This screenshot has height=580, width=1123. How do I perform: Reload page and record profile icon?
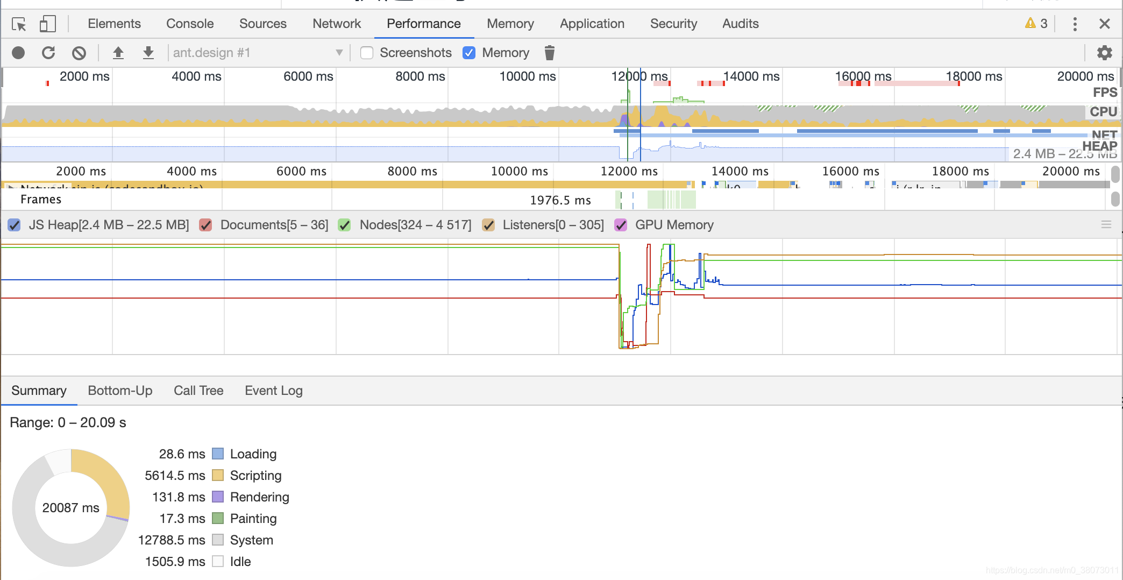pos(48,53)
